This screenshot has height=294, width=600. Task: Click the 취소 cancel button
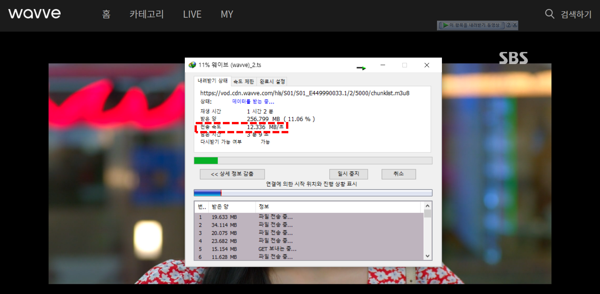pyautogui.click(x=399, y=174)
